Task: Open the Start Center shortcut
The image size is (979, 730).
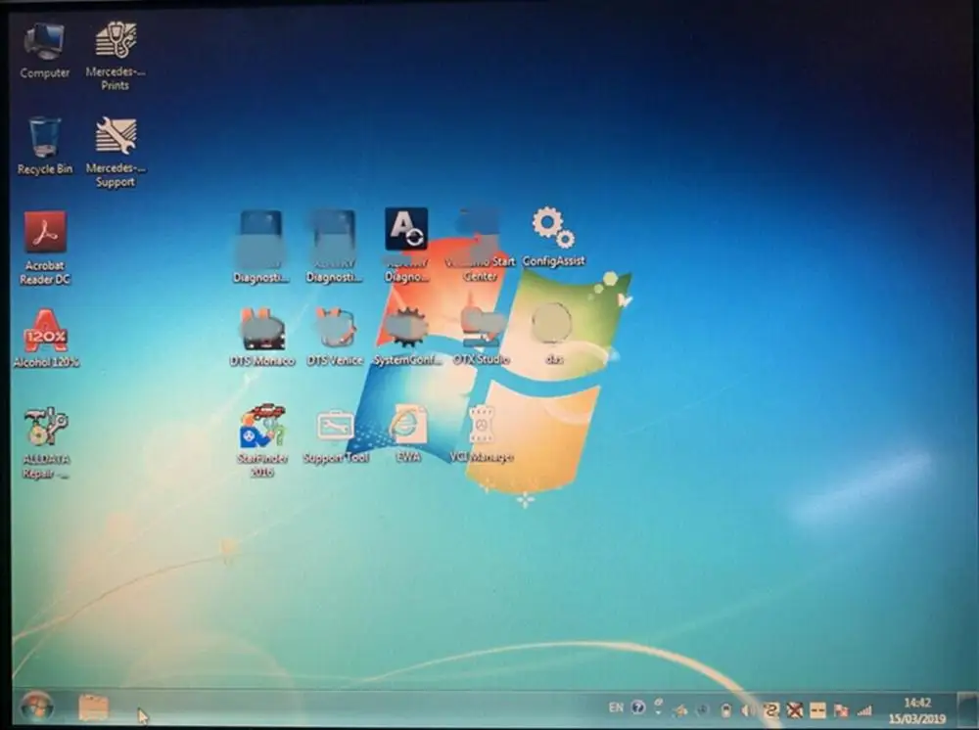Action: (x=480, y=245)
